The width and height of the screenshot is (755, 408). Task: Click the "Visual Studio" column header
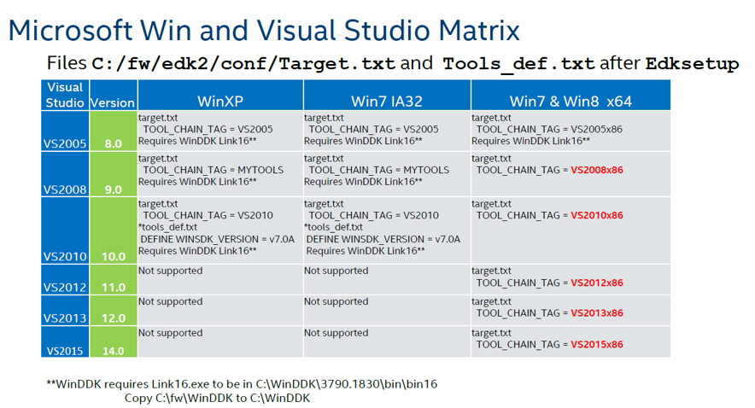click(65, 95)
